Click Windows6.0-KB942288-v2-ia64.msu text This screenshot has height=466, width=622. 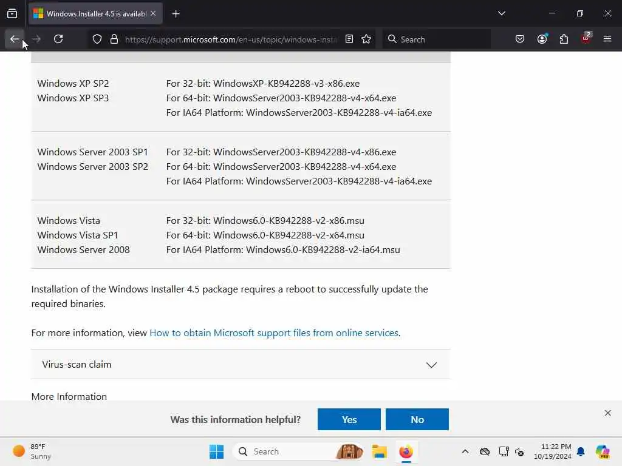(x=323, y=250)
